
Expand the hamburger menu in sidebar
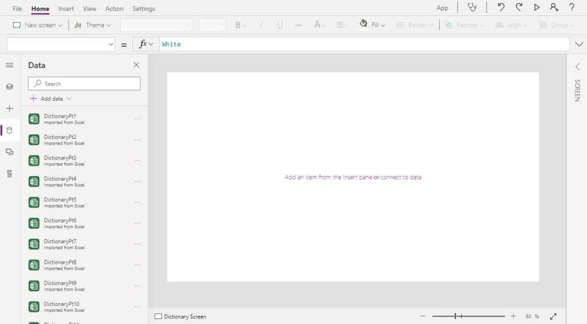[9, 65]
